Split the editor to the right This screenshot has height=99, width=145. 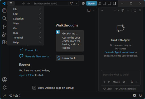89,10
